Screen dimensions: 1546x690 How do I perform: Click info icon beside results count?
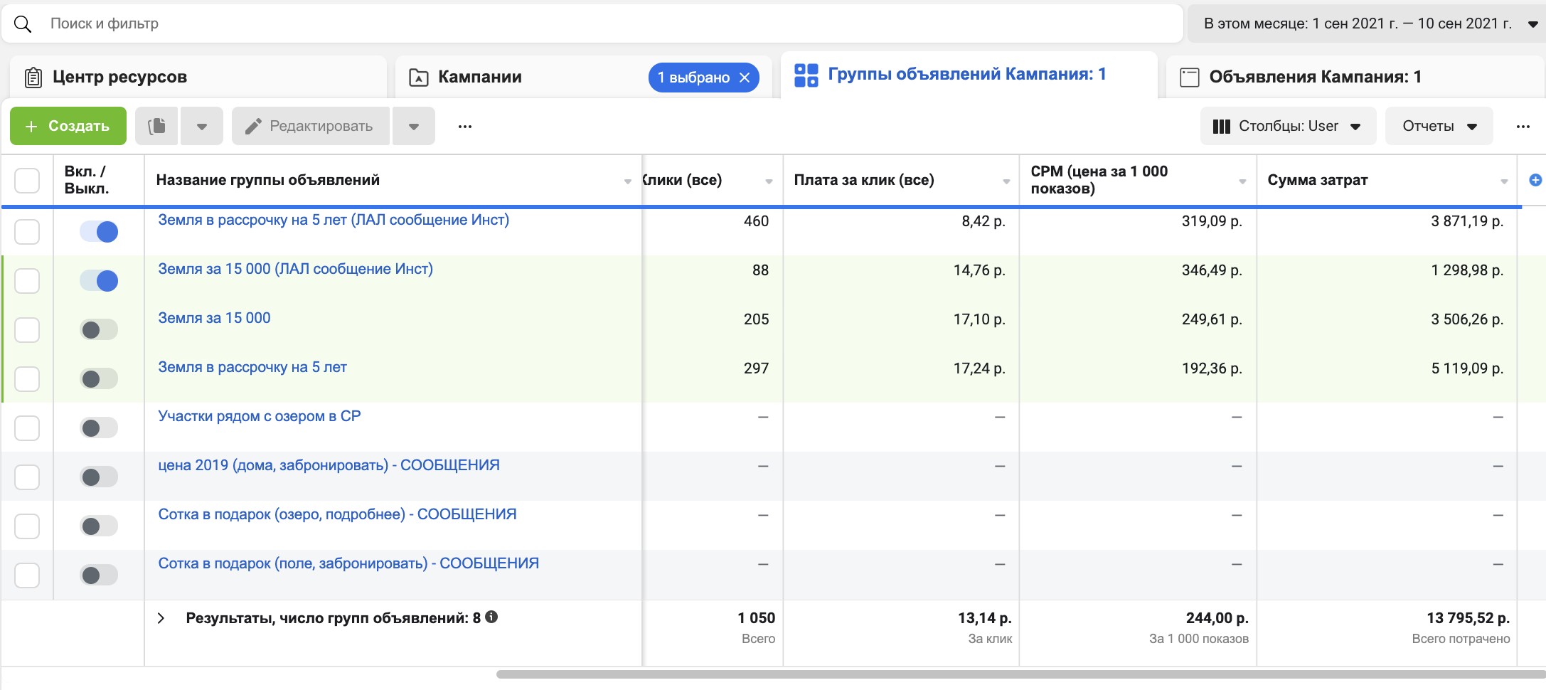click(x=491, y=617)
